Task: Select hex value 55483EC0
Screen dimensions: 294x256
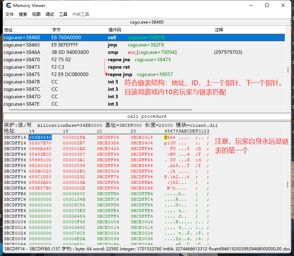Action: click(40, 154)
